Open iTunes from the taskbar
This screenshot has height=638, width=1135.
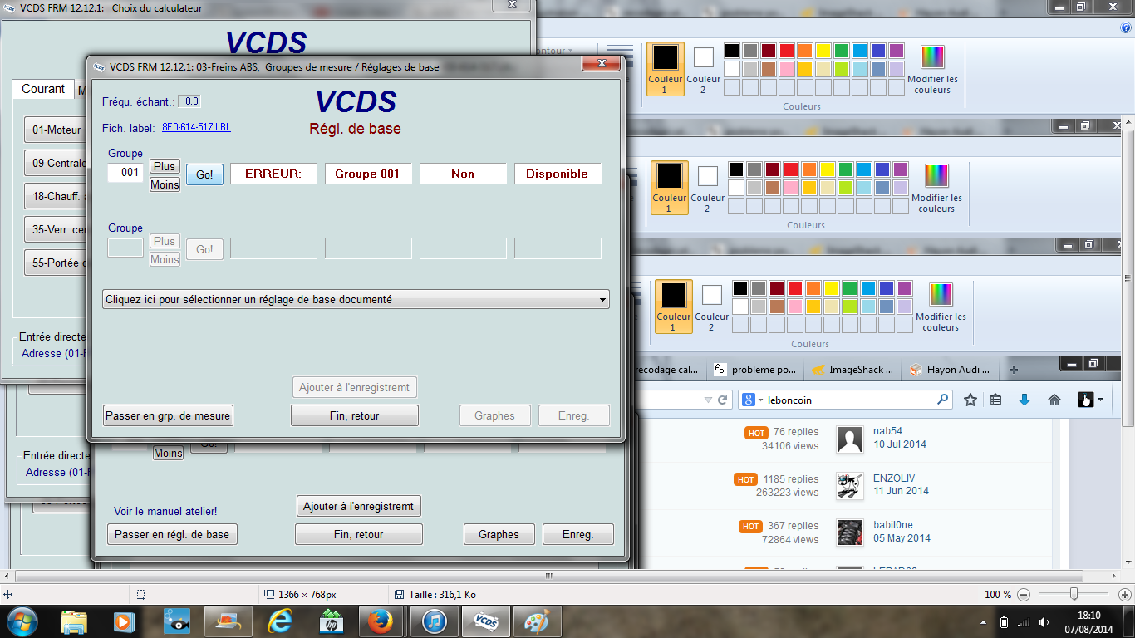point(435,621)
